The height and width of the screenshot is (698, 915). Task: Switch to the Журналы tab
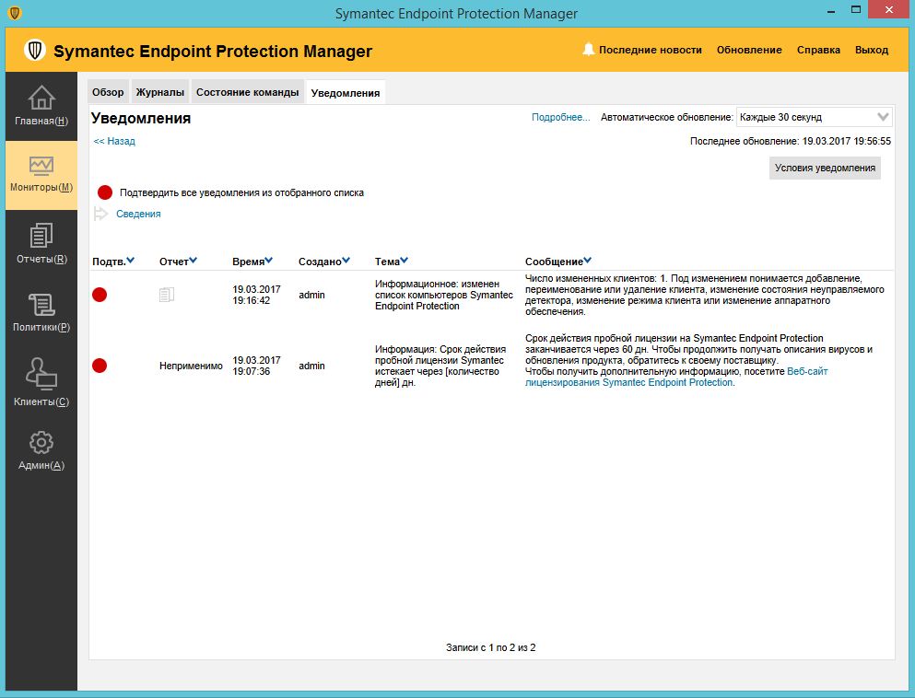160,92
